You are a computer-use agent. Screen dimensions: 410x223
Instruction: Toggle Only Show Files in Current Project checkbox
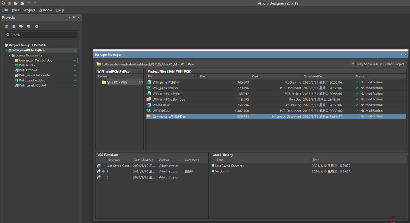point(353,64)
